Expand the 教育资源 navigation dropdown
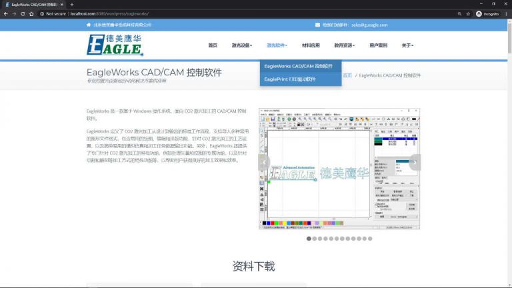Viewport: 512px width, 288px height. [344, 45]
